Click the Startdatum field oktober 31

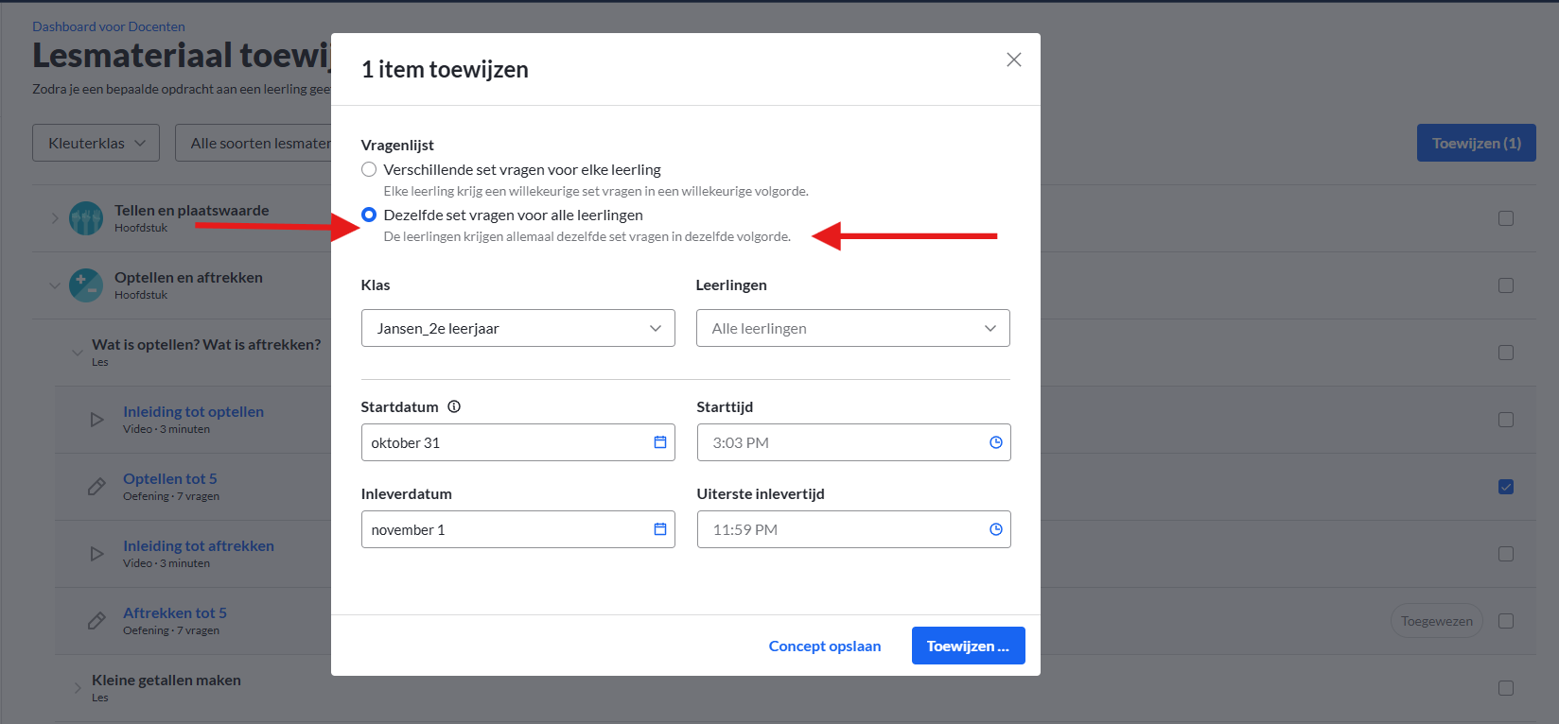[517, 442]
